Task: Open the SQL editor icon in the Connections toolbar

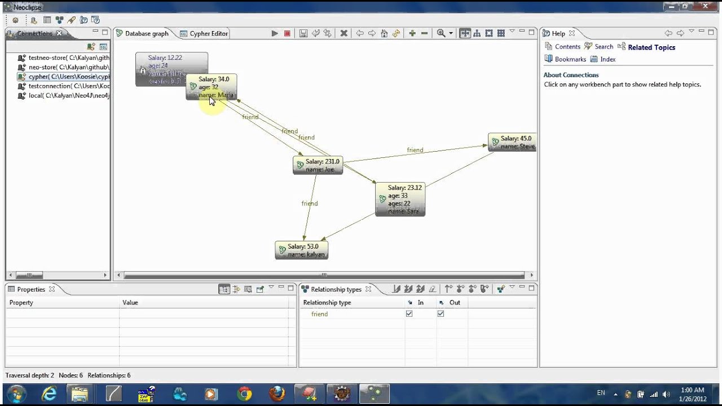Action: pos(103,47)
